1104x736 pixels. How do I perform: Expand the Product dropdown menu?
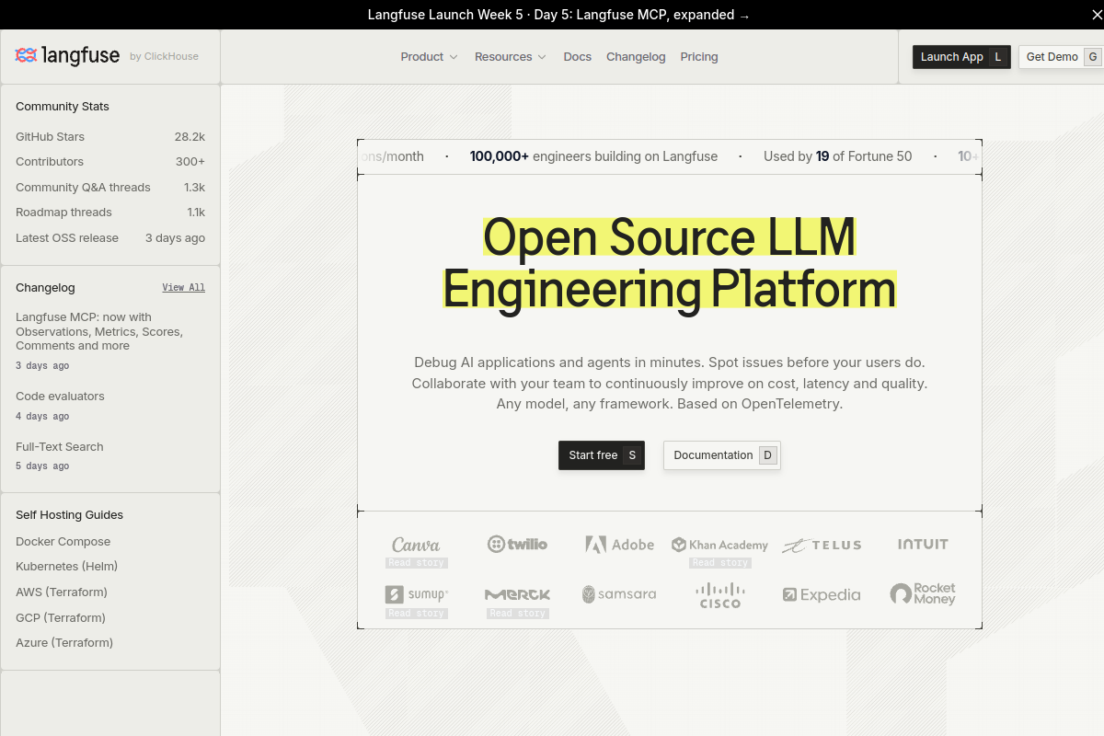pyautogui.click(x=429, y=57)
